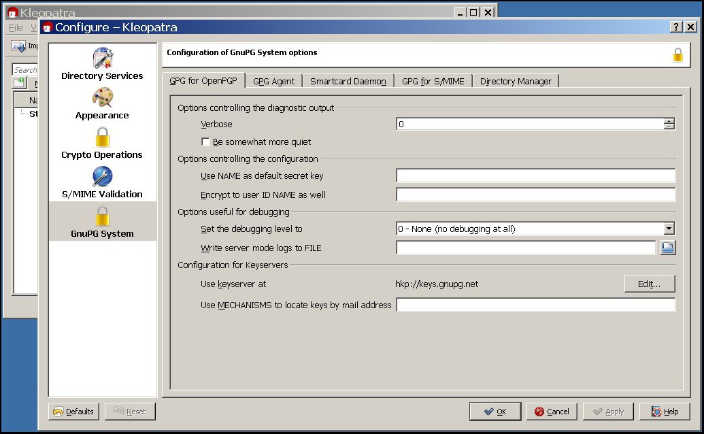Switch to the Smartcard Daemon tab
Viewport: 704px width, 434px height.
348,81
